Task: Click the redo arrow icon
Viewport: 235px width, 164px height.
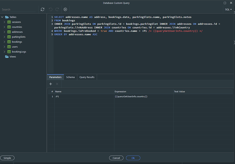Action: tap(57, 10)
